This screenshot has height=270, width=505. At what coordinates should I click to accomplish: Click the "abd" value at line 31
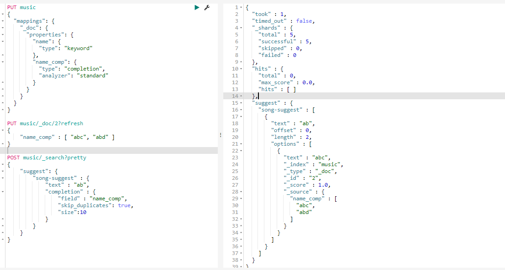304,212
